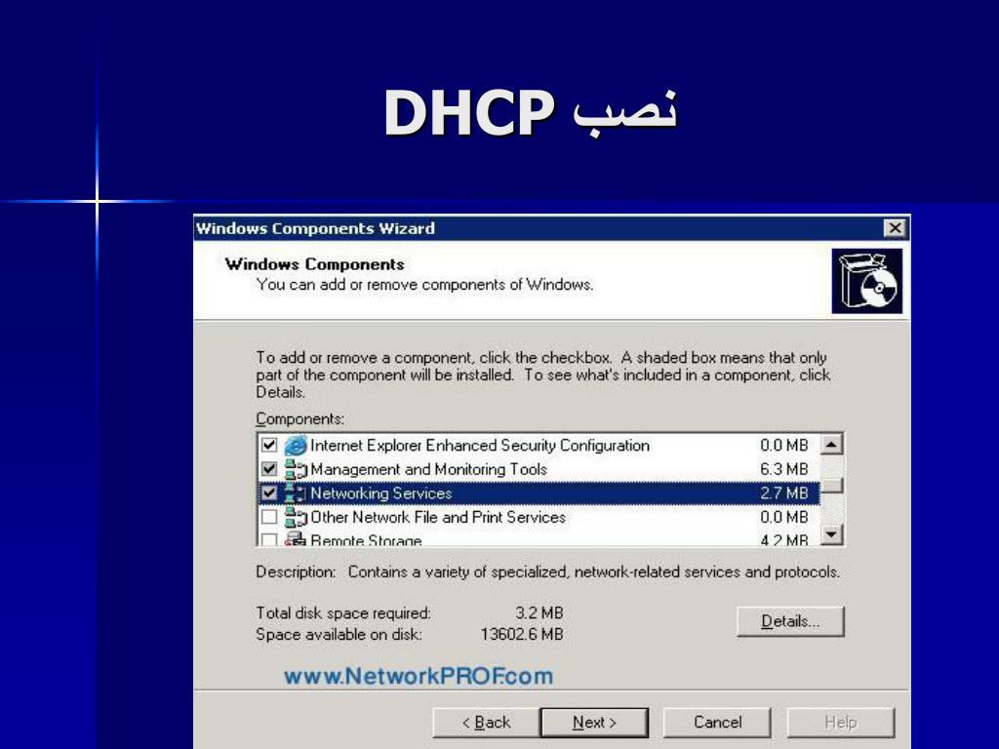Click the Networking Services component icon
This screenshot has height=749, width=999.
point(296,493)
